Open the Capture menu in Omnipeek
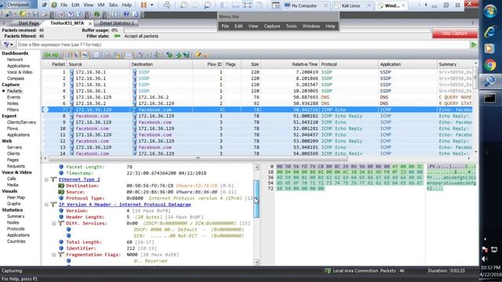502x282 pixels. 272,26
